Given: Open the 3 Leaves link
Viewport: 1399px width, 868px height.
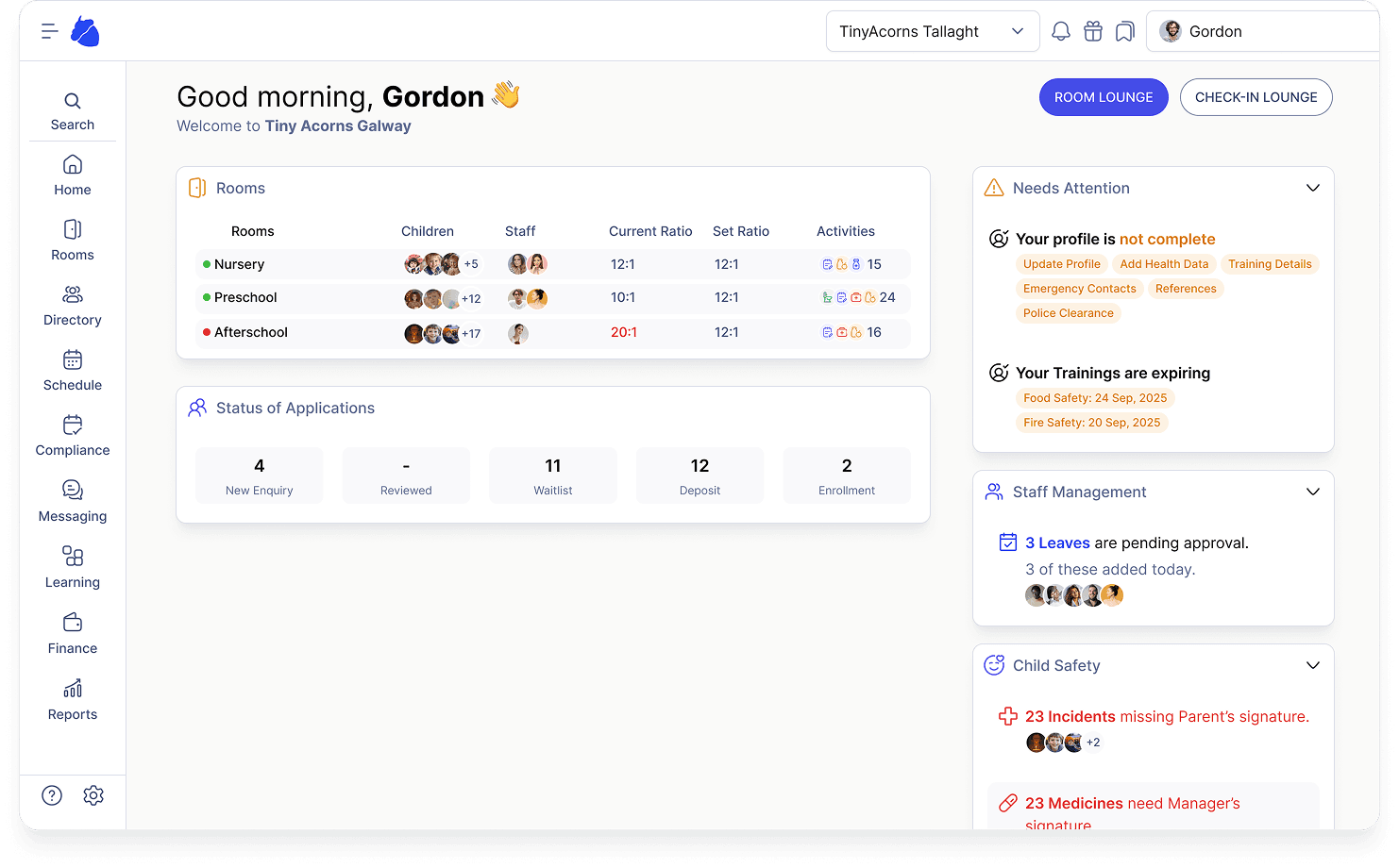Looking at the screenshot, I should 1057,542.
